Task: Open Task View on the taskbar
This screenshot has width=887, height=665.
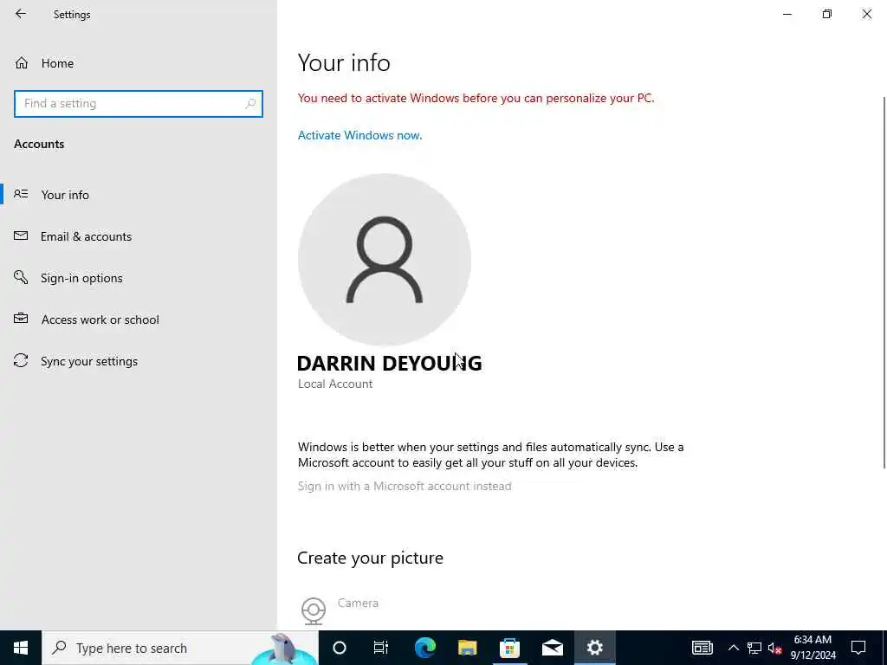Action: tap(381, 648)
